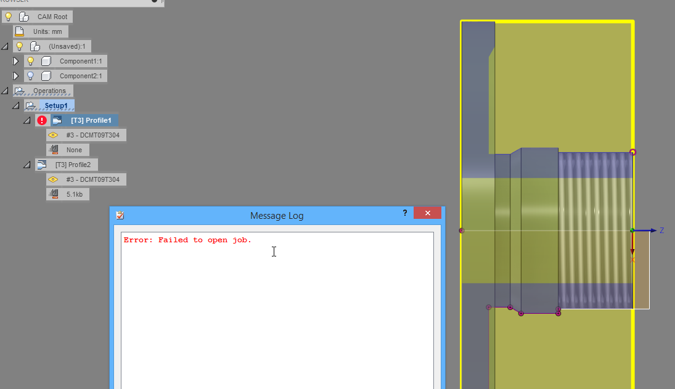Collapse the Operations tree node
This screenshot has width=675, height=389.
click(5, 90)
